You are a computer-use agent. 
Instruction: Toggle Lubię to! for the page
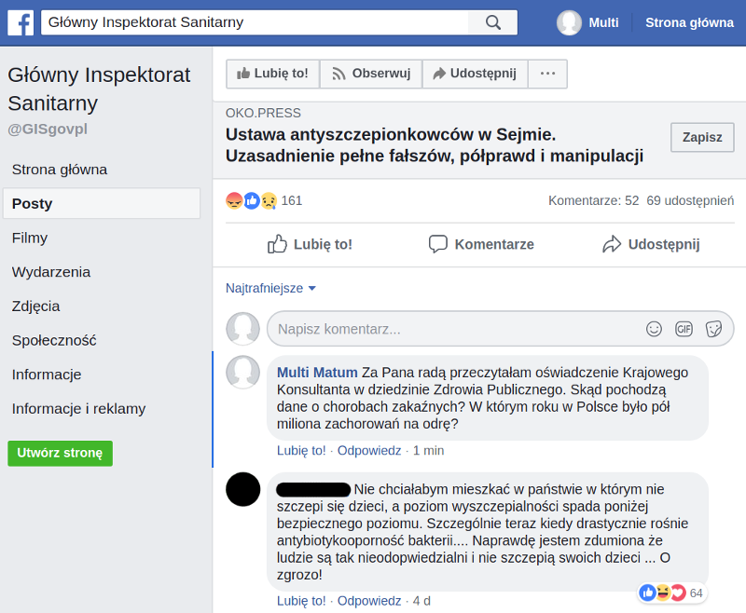coord(272,74)
